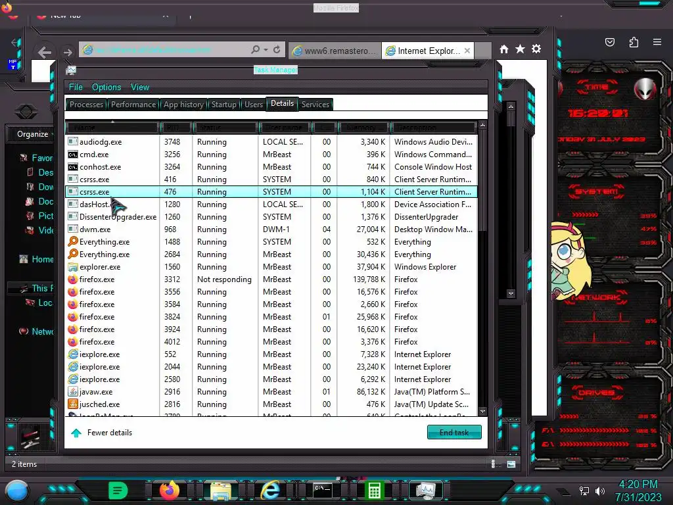Click the process list scroll-down arrow

(x=482, y=411)
